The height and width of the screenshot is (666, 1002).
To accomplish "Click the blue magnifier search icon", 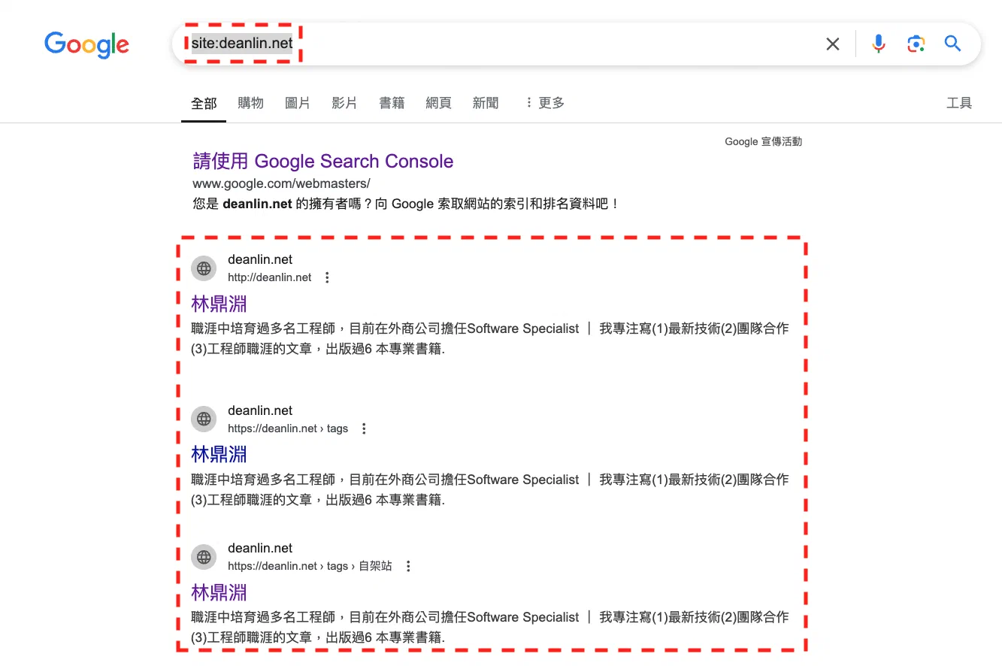I will [953, 44].
